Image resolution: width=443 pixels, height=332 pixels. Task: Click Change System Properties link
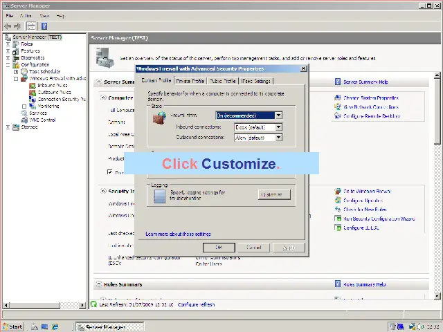371,98
